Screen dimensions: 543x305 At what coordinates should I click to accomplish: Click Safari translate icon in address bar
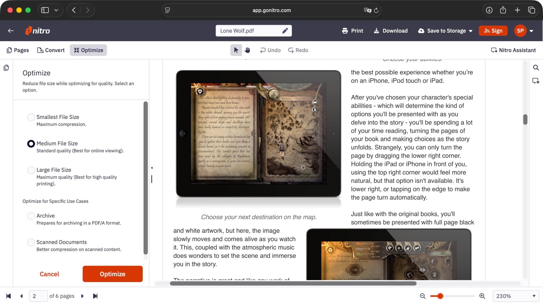367,10
